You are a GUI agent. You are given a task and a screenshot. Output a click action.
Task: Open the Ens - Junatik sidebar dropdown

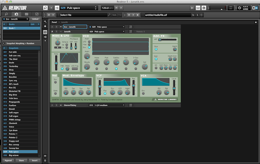click(x=16, y=19)
